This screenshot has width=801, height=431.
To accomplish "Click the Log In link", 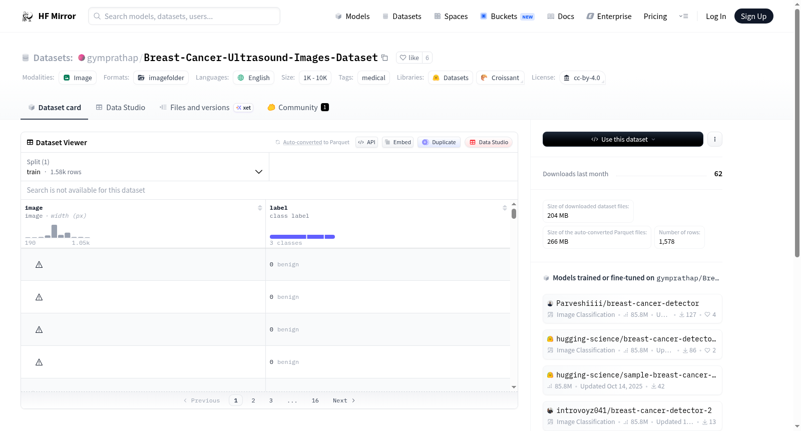I will pos(716,17).
